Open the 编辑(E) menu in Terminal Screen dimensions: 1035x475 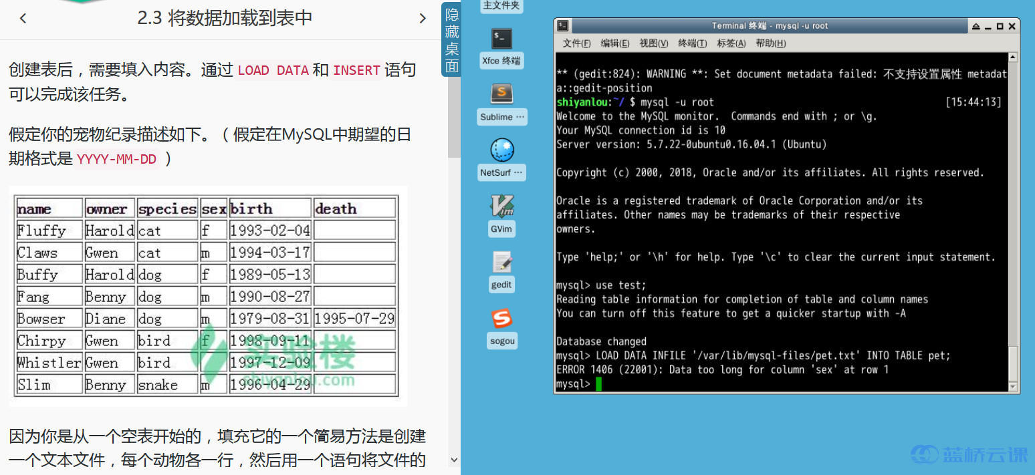pyautogui.click(x=614, y=43)
